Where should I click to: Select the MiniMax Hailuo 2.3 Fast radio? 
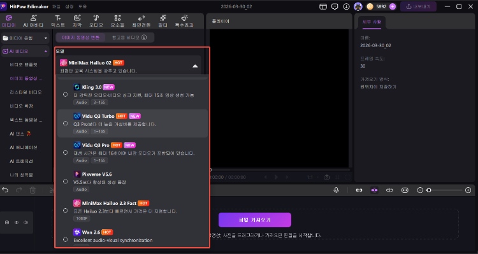pyautogui.click(x=65, y=210)
